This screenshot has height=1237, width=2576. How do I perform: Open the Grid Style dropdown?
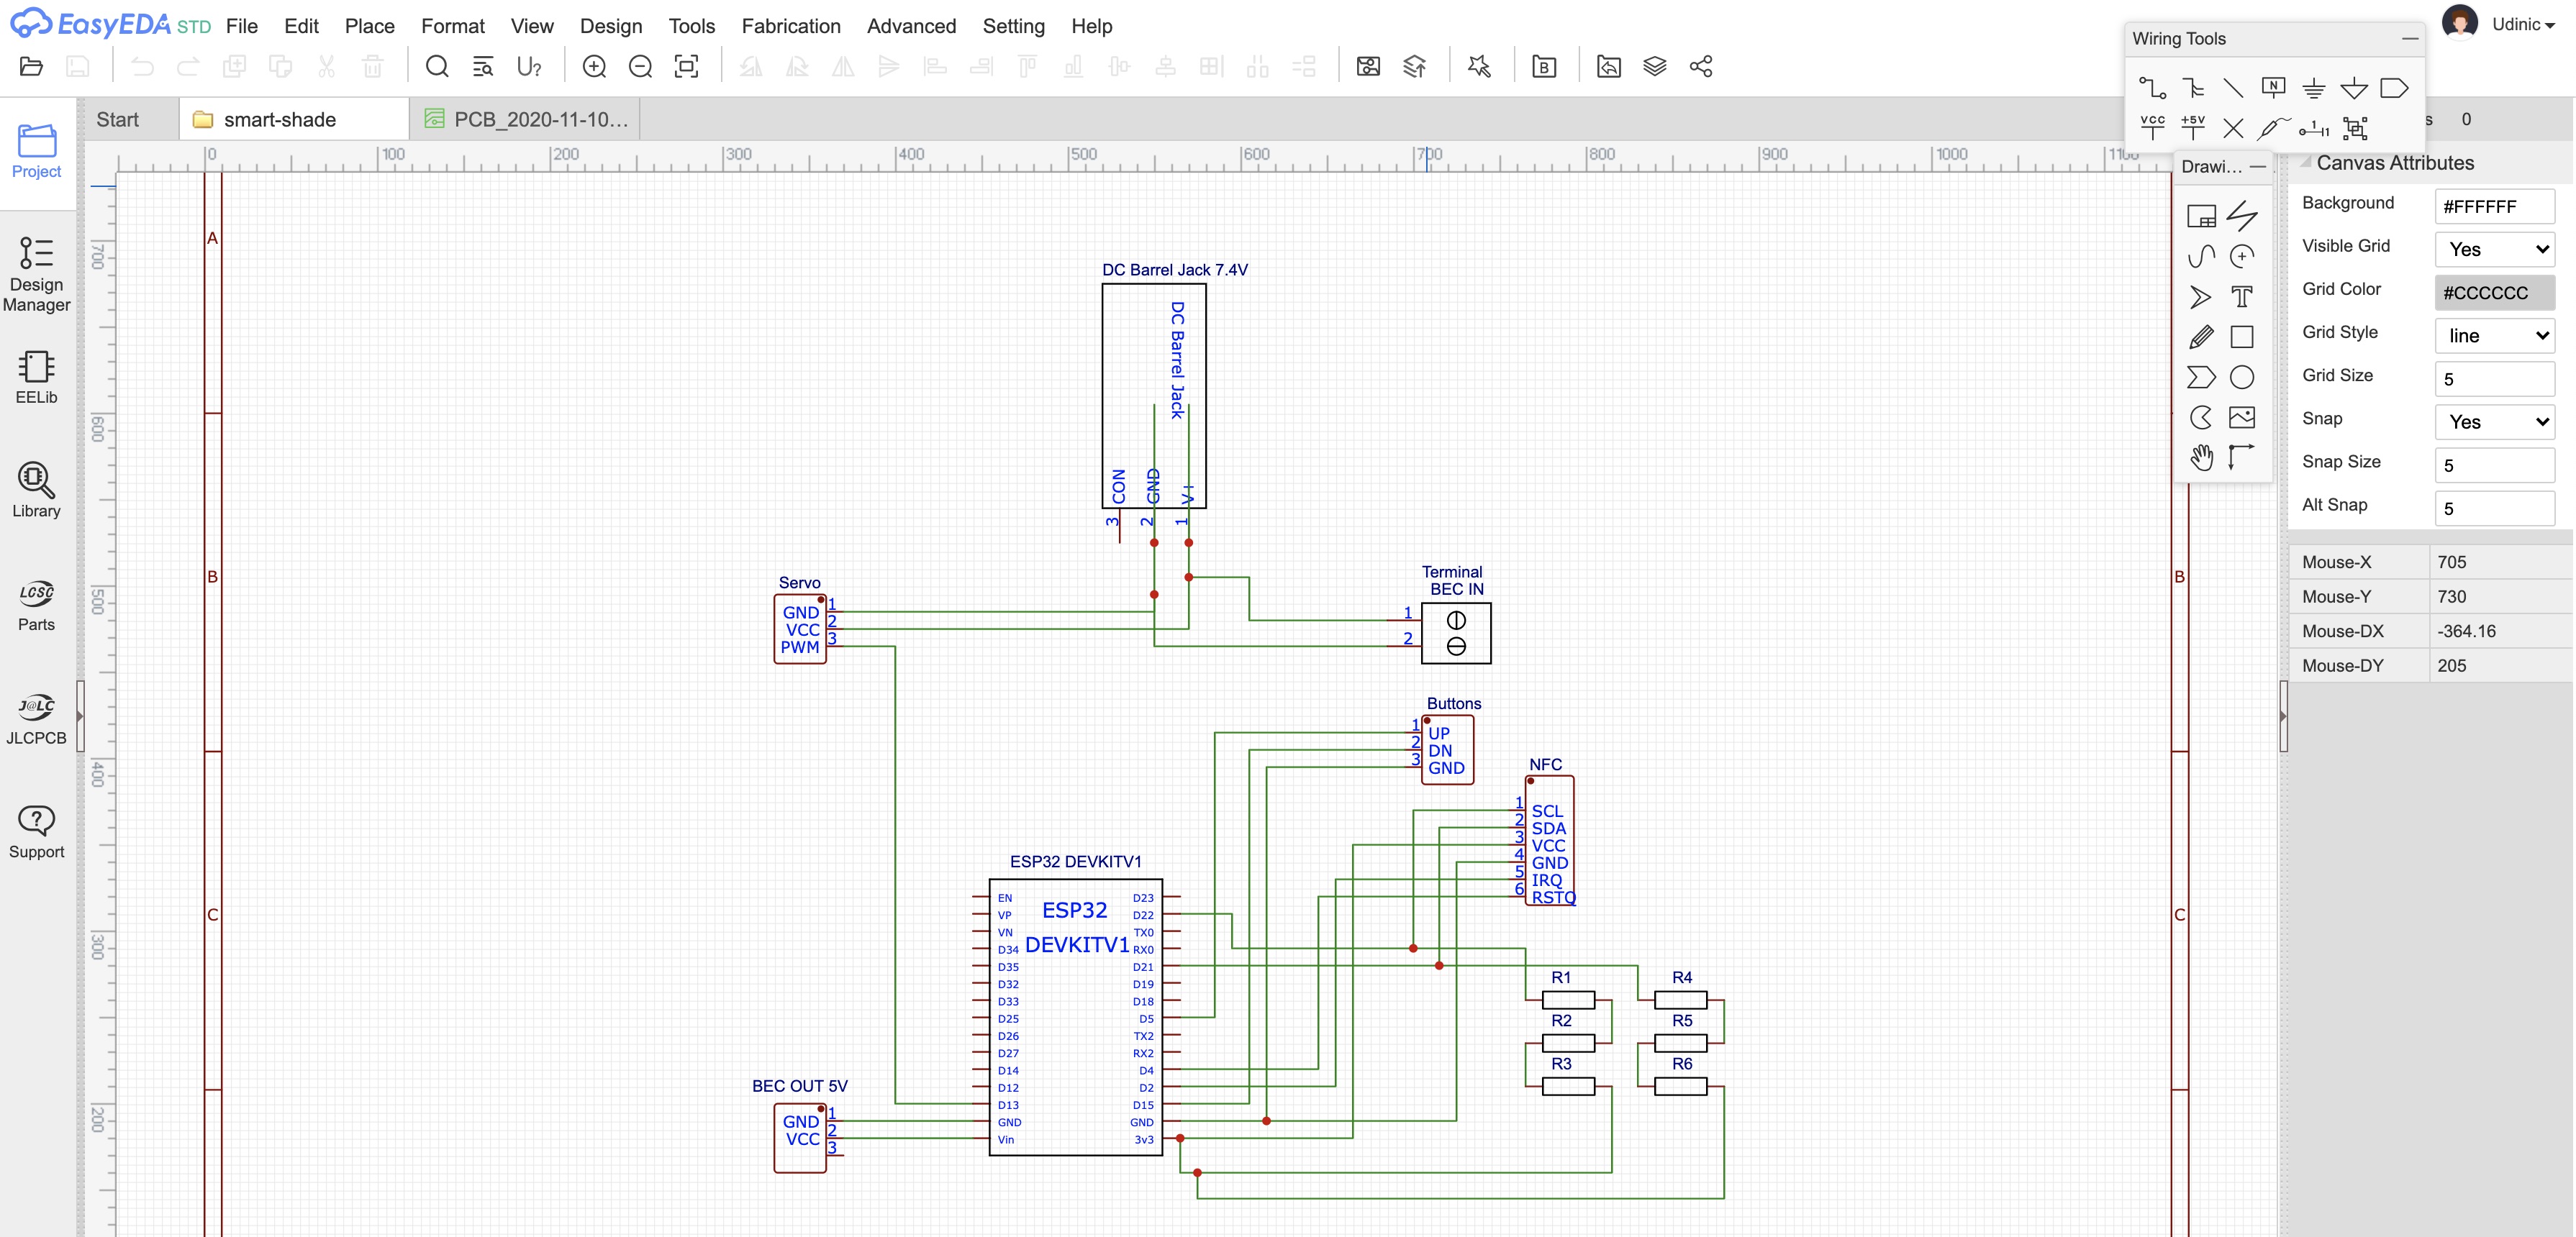click(2494, 336)
